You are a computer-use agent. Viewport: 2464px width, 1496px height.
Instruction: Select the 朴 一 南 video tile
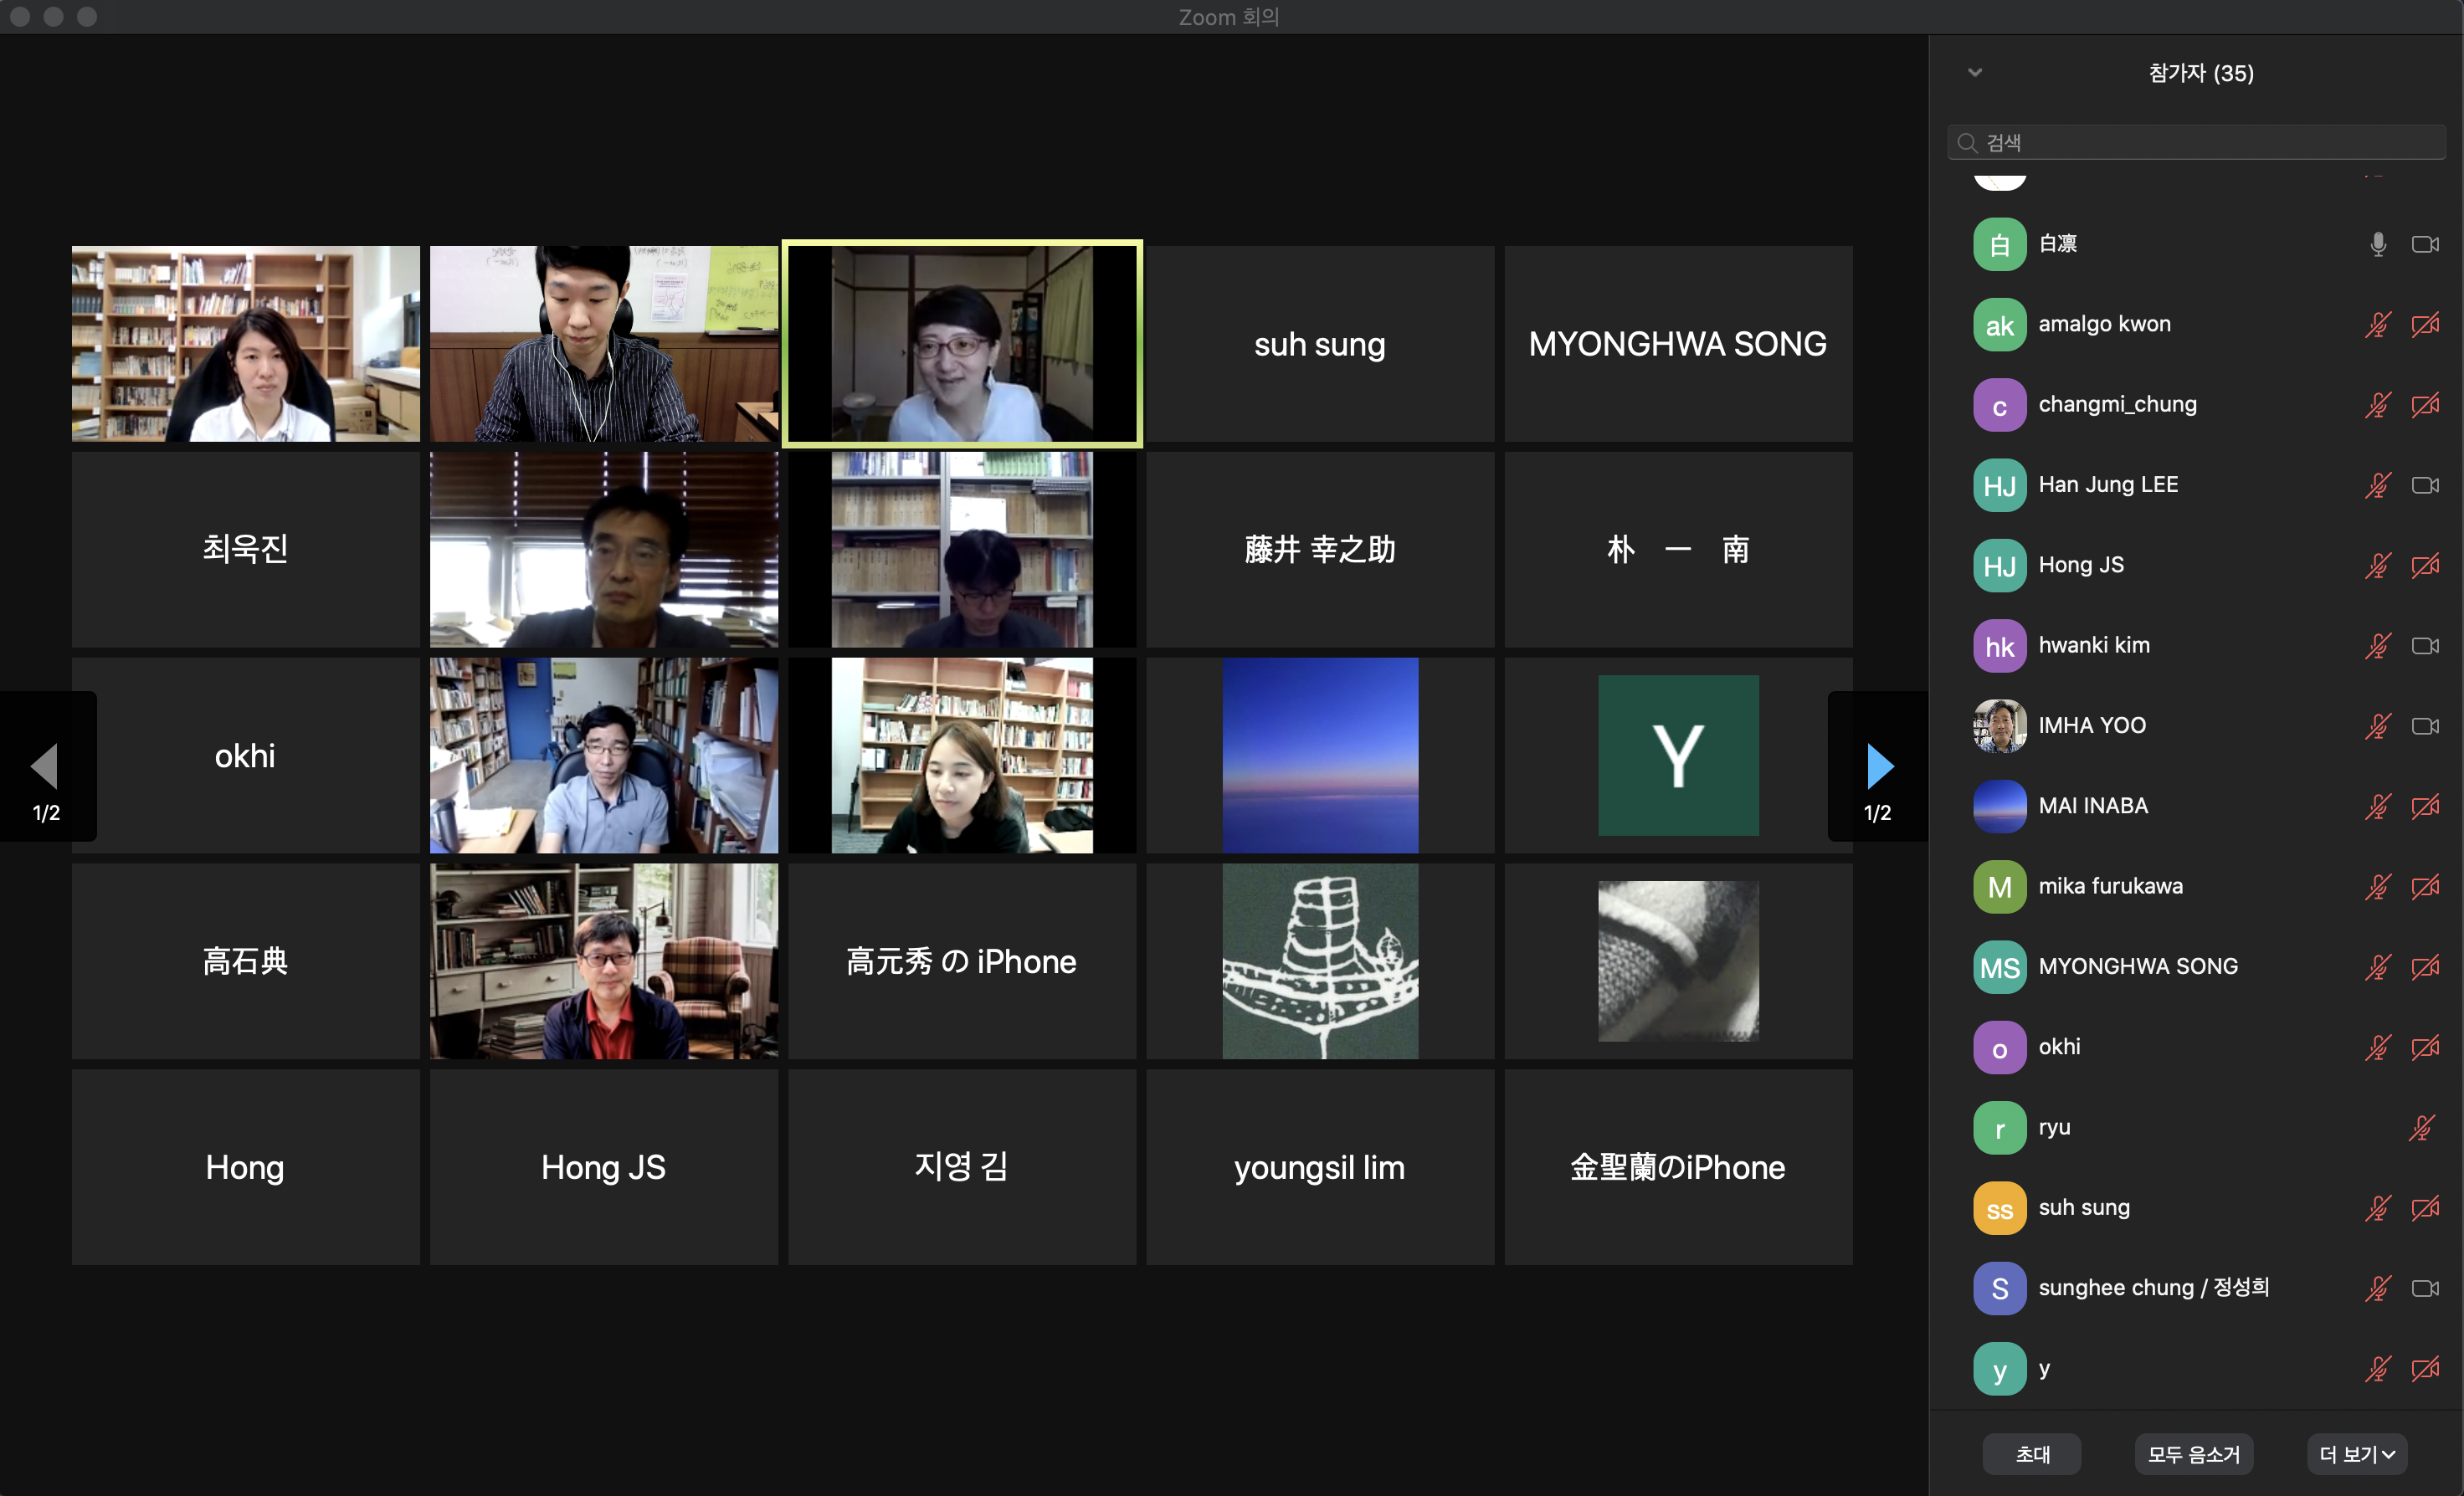(x=1678, y=549)
